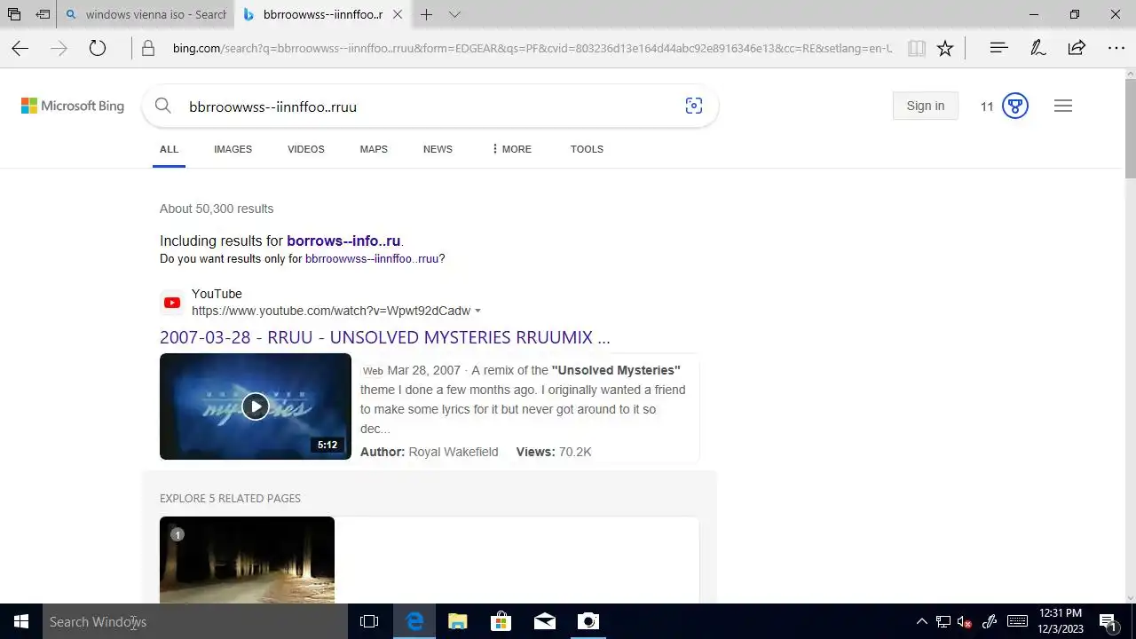
Task: Open Task View on taskbar
Action: click(369, 621)
